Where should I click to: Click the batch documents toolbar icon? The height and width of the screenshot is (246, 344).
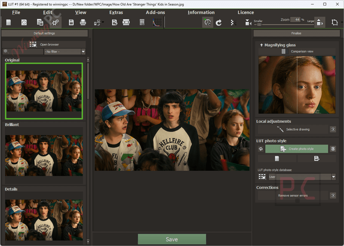40,22
